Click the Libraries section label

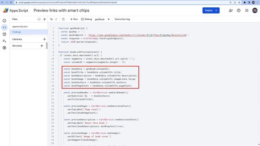(x=17, y=39)
